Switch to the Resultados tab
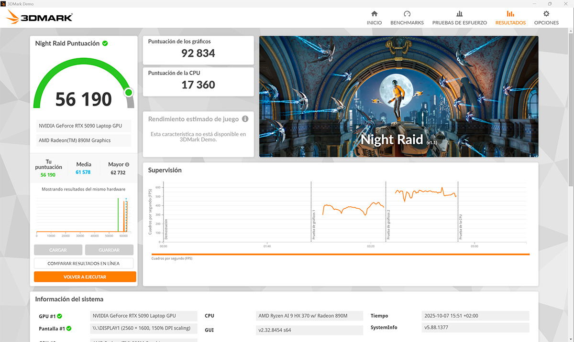Screen dimensions: 574x342 (x=510, y=18)
